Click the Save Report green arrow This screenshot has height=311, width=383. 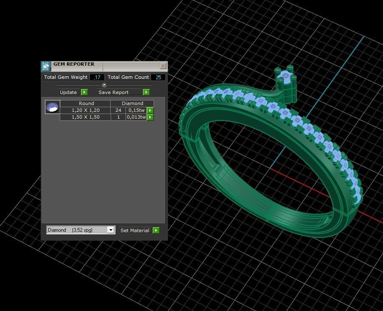click(146, 92)
